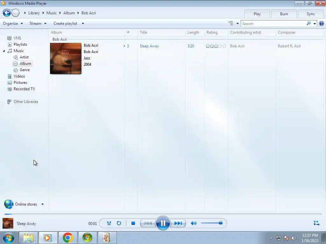This screenshot has height=244, width=326.
Task: Click the Bob Acri group header
Action: [x=60, y=39]
